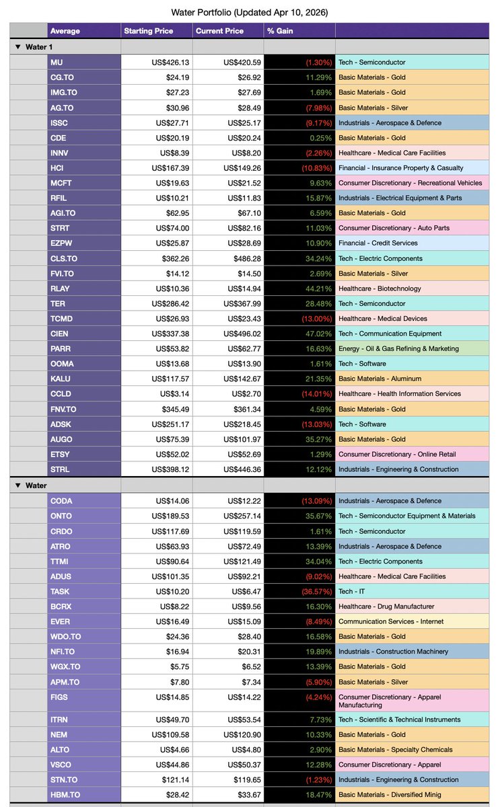498x807 pixels.
Task: Select TASK loss cell (36.57%)
Action: [x=299, y=592]
